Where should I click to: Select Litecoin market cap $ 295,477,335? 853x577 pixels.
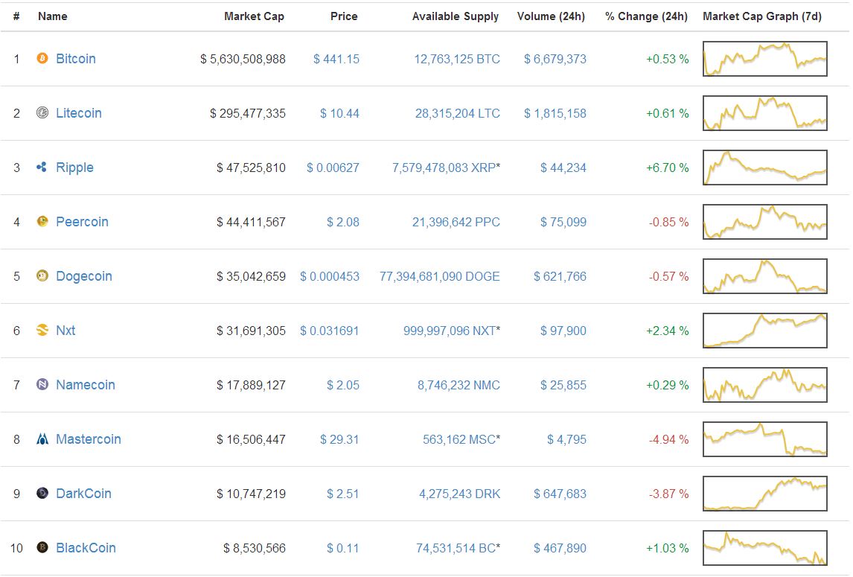[248, 113]
